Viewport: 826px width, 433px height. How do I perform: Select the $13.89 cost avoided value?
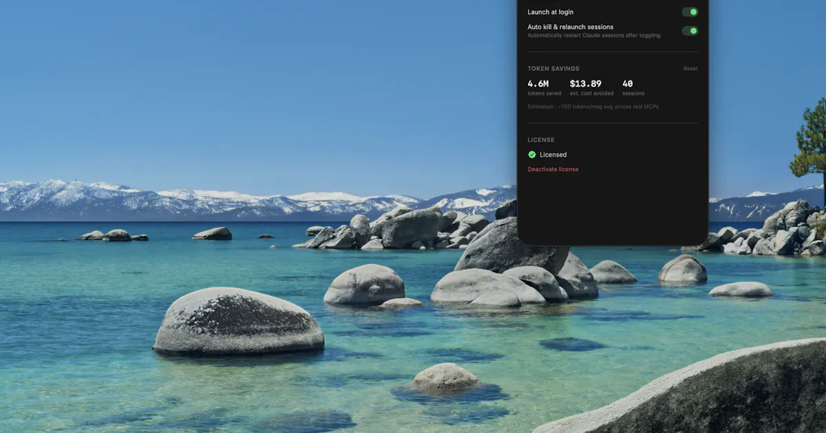pyautogui.click(x=585, y=84)
